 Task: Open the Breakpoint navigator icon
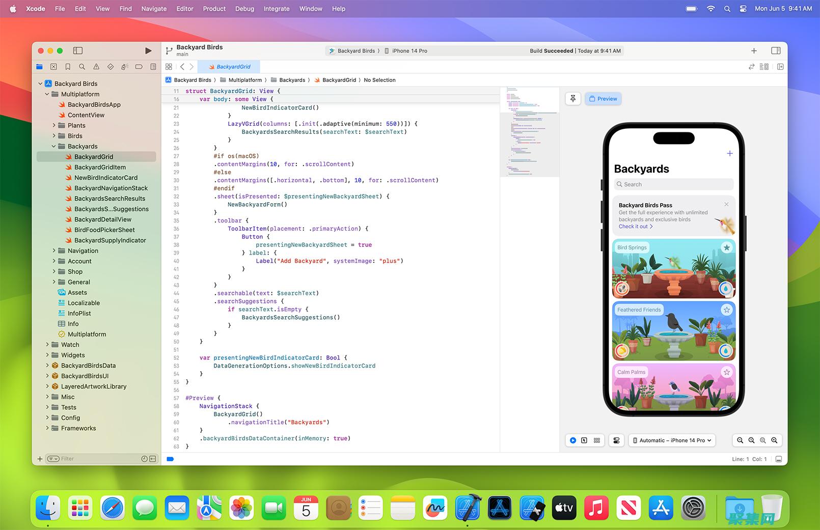click(139, 66)
